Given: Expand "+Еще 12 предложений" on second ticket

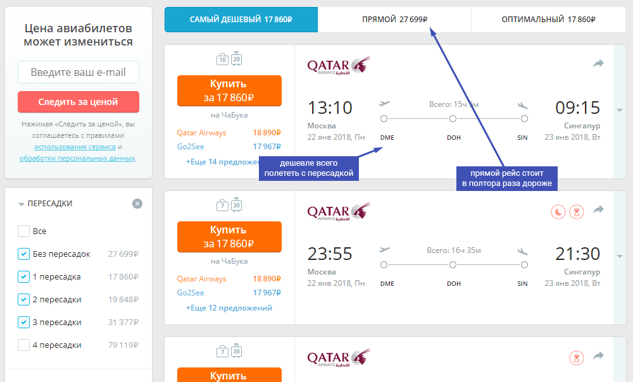Looking at the screenshot, I should pos(229,308).
